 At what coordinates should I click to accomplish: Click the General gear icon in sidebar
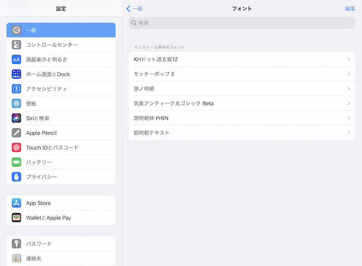tap(16, 30)
